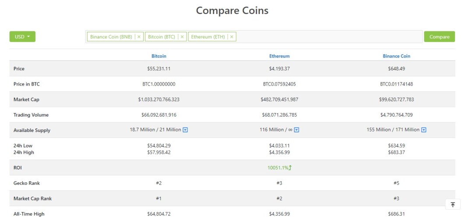This screenshot has height=217, width=462.
Task: Click the green Compare button
Action: tap(439, 37)
